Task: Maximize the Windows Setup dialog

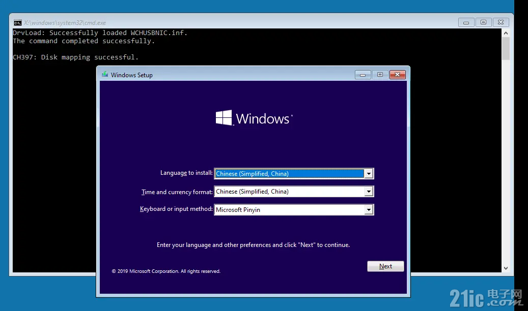Action: [380, 75]
